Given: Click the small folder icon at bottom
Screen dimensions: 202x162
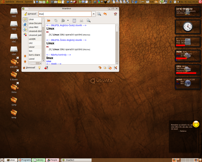Looking at the screenshot, I should tap(105, 68).
